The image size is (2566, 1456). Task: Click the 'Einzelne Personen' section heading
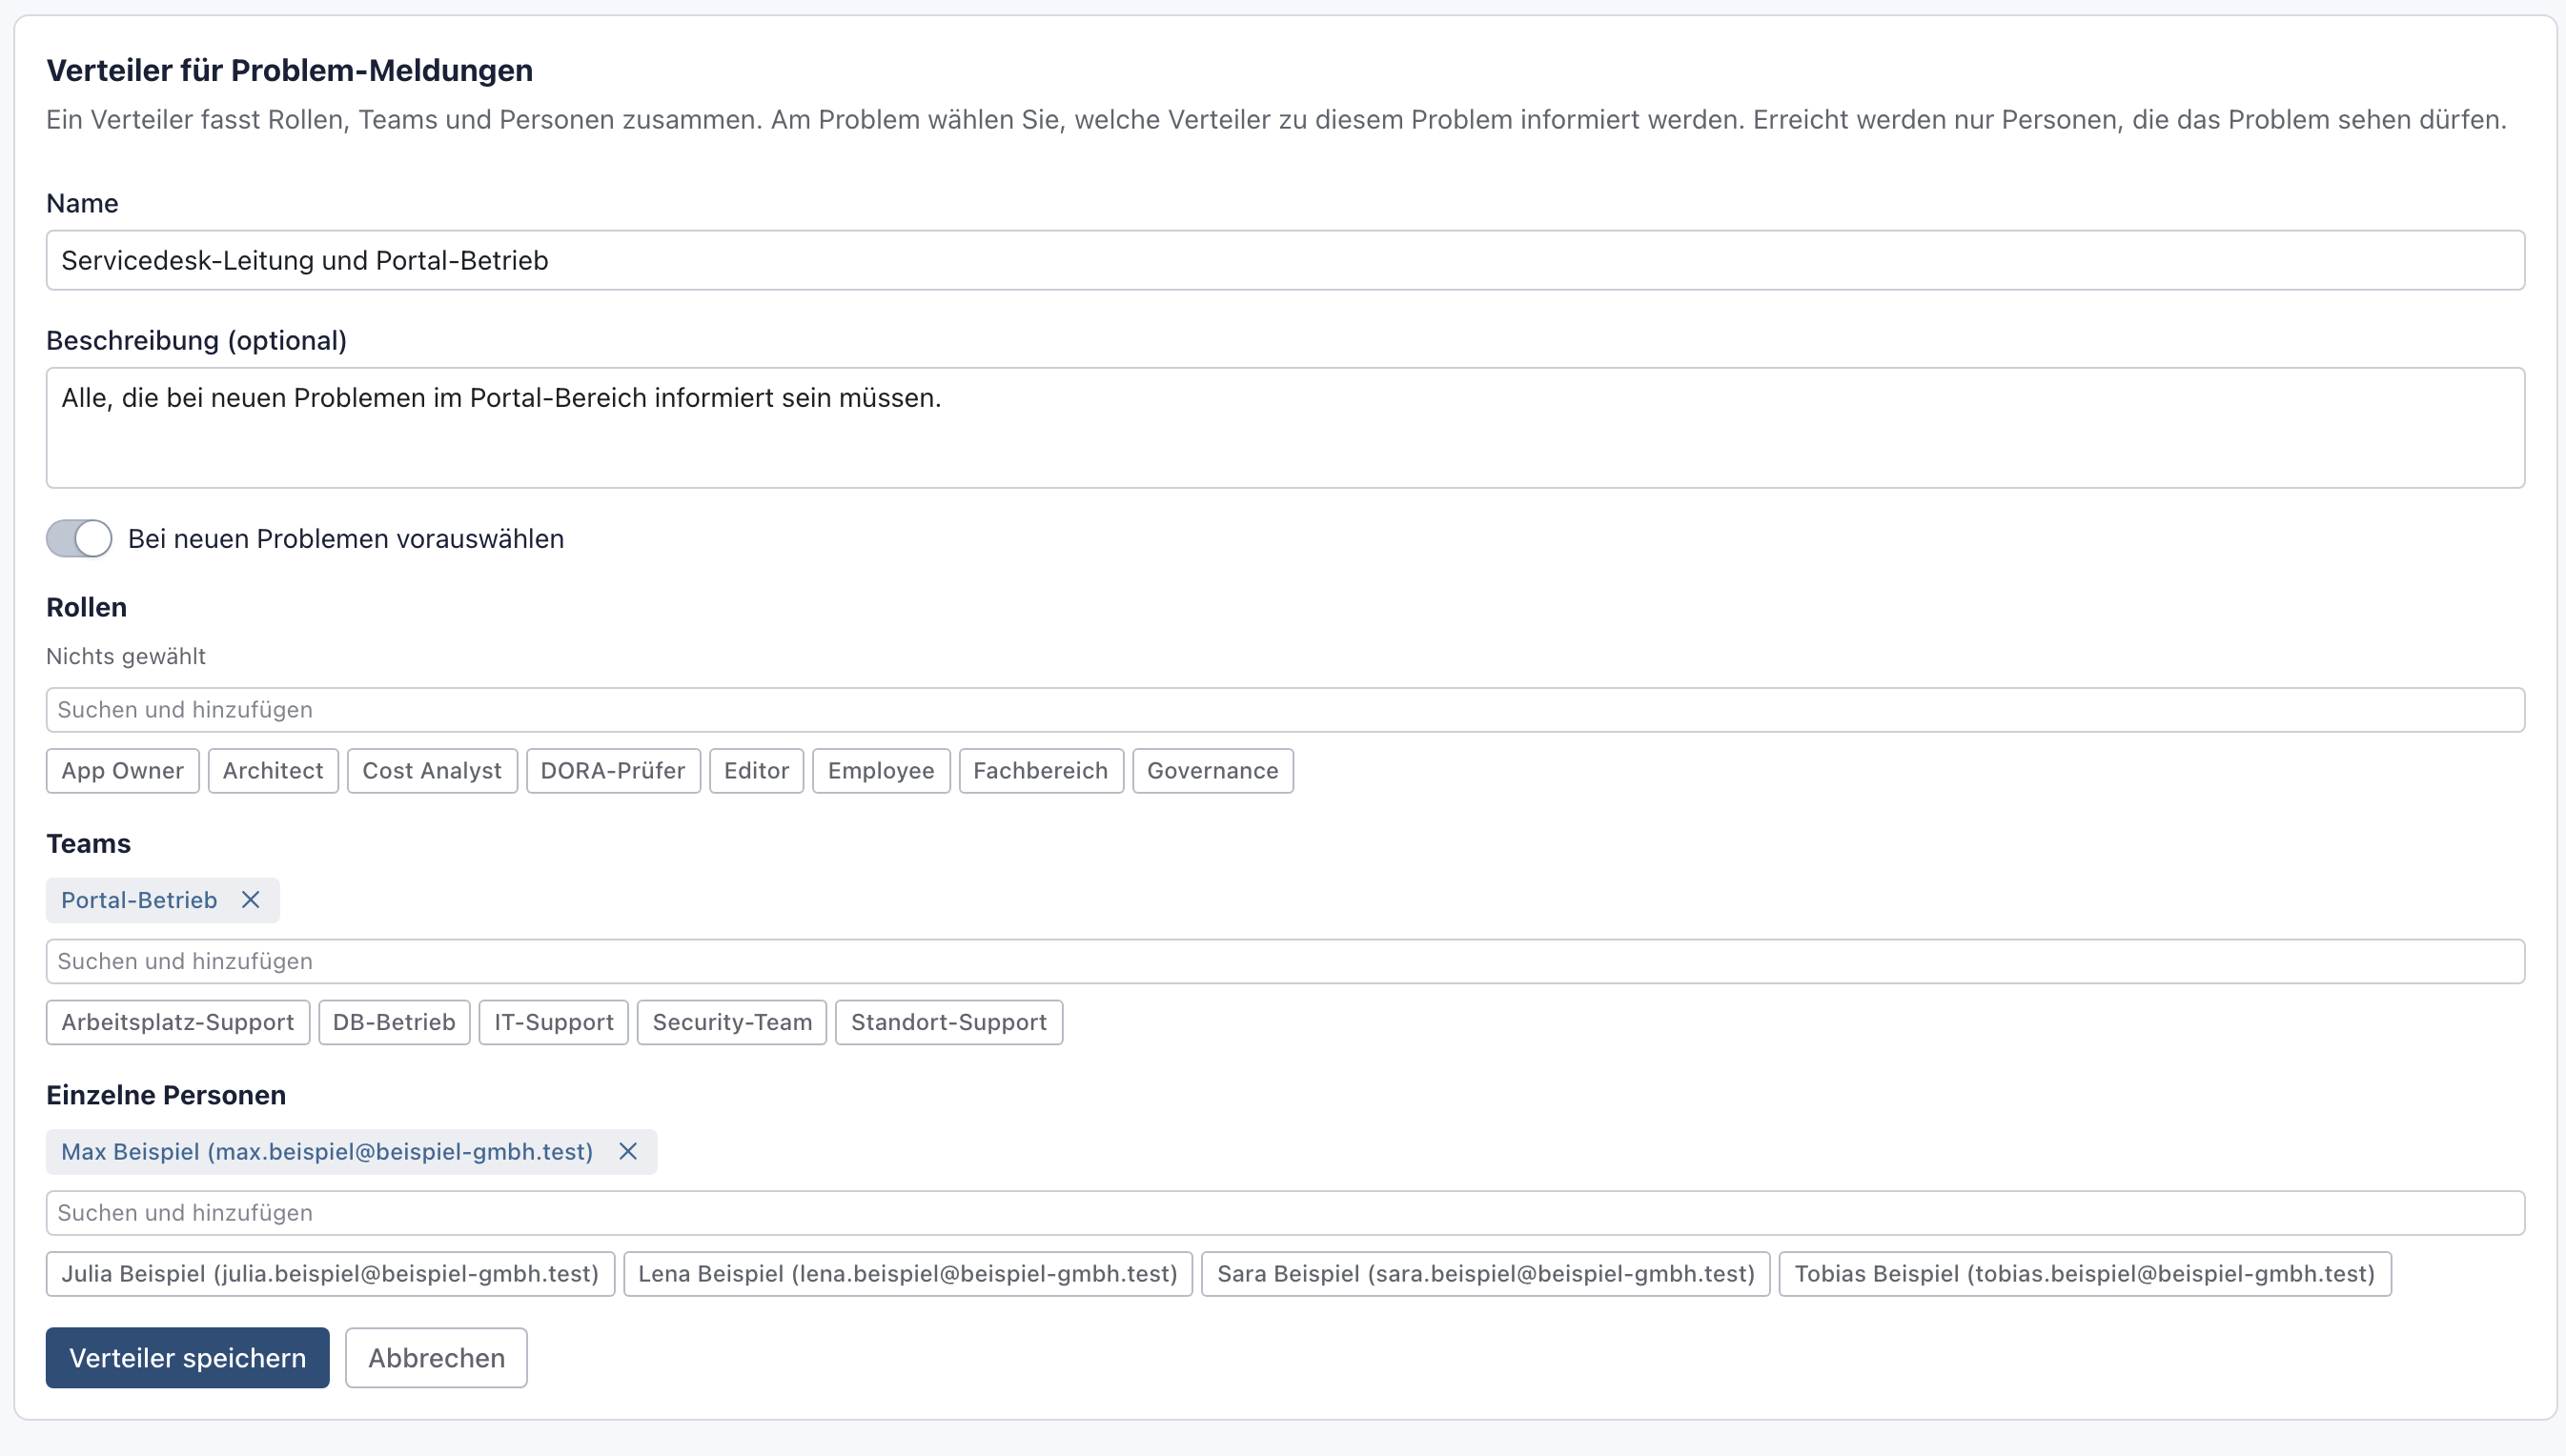[166, 1095]
